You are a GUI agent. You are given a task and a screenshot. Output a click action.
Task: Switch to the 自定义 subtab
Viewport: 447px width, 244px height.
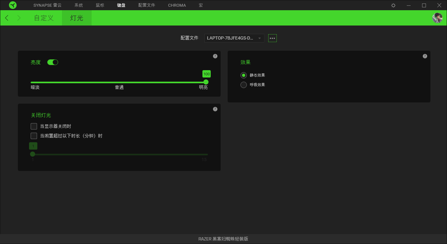click(x=44, y=18)
